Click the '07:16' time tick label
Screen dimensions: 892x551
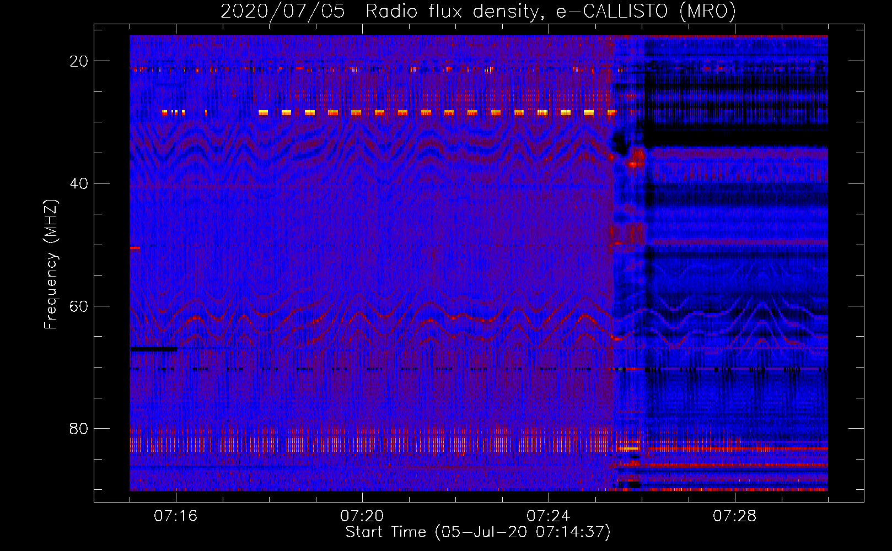[176, 516]
